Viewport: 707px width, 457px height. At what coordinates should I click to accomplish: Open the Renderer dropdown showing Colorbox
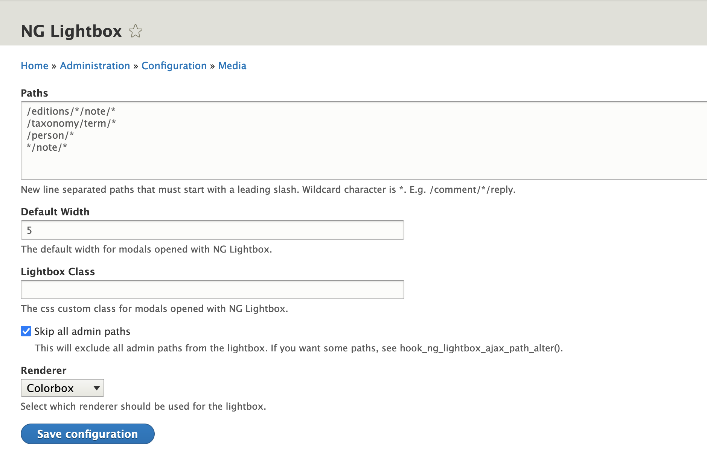[x=62, y=388]
